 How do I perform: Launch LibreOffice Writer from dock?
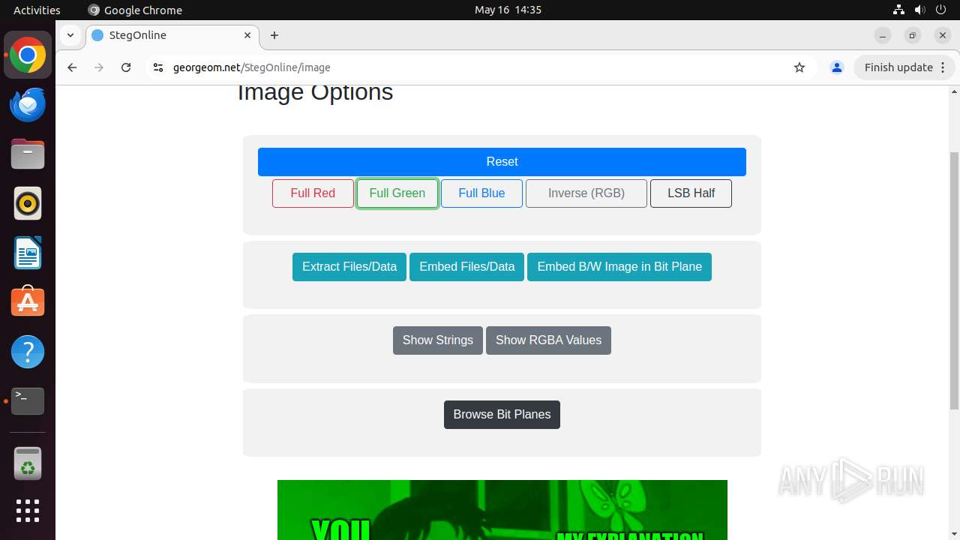point(28,253)
